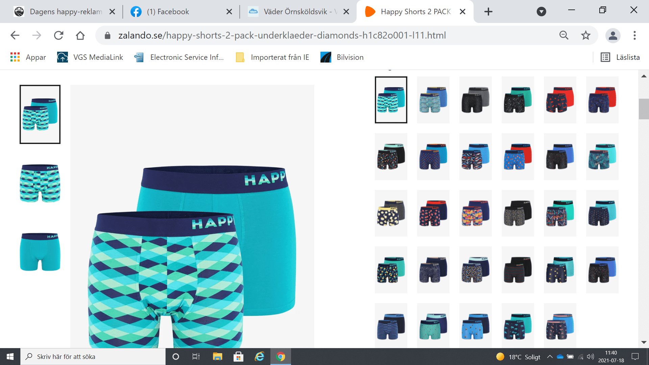Click the Windows taskbar search field

click(93, 357)
